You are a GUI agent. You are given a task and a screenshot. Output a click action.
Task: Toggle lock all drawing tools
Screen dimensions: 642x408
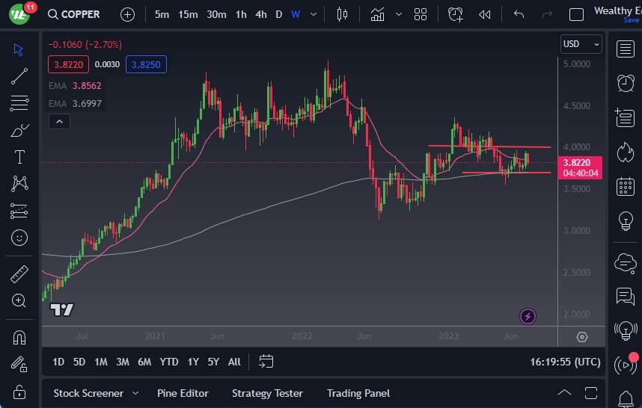point(19,391)
